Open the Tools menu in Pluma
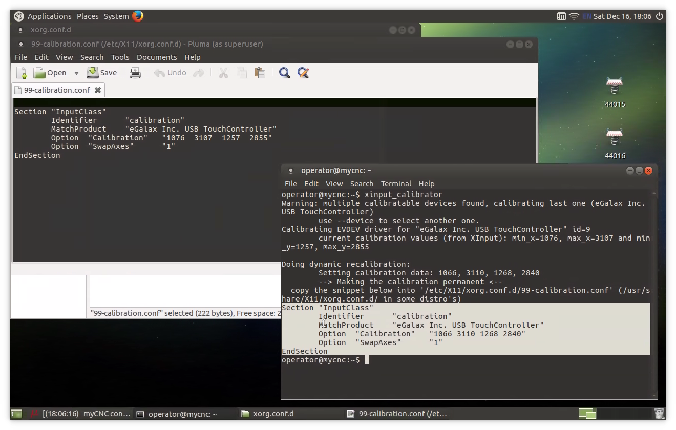Screen dimensions: 676x430 [120, 57]
